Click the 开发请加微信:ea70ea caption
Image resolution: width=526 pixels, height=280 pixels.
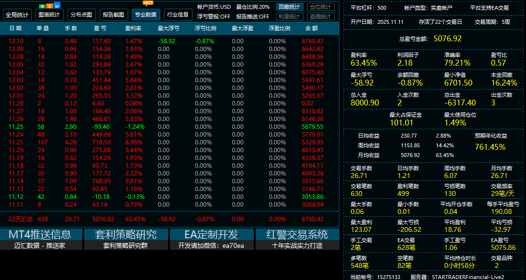click(x=211, y=245)
